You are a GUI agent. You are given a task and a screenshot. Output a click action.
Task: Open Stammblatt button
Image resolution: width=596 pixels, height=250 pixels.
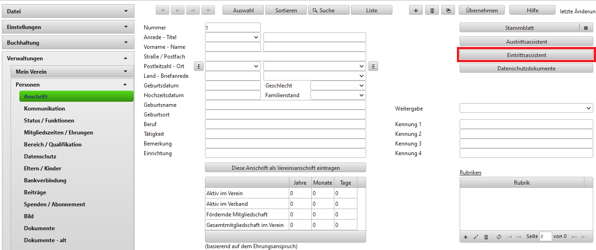pos(519,28)
